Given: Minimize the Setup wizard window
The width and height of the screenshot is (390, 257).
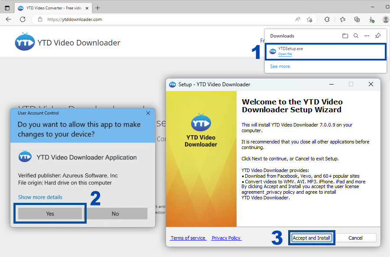Looking at the screenshot, I should (x=331, y=85).
